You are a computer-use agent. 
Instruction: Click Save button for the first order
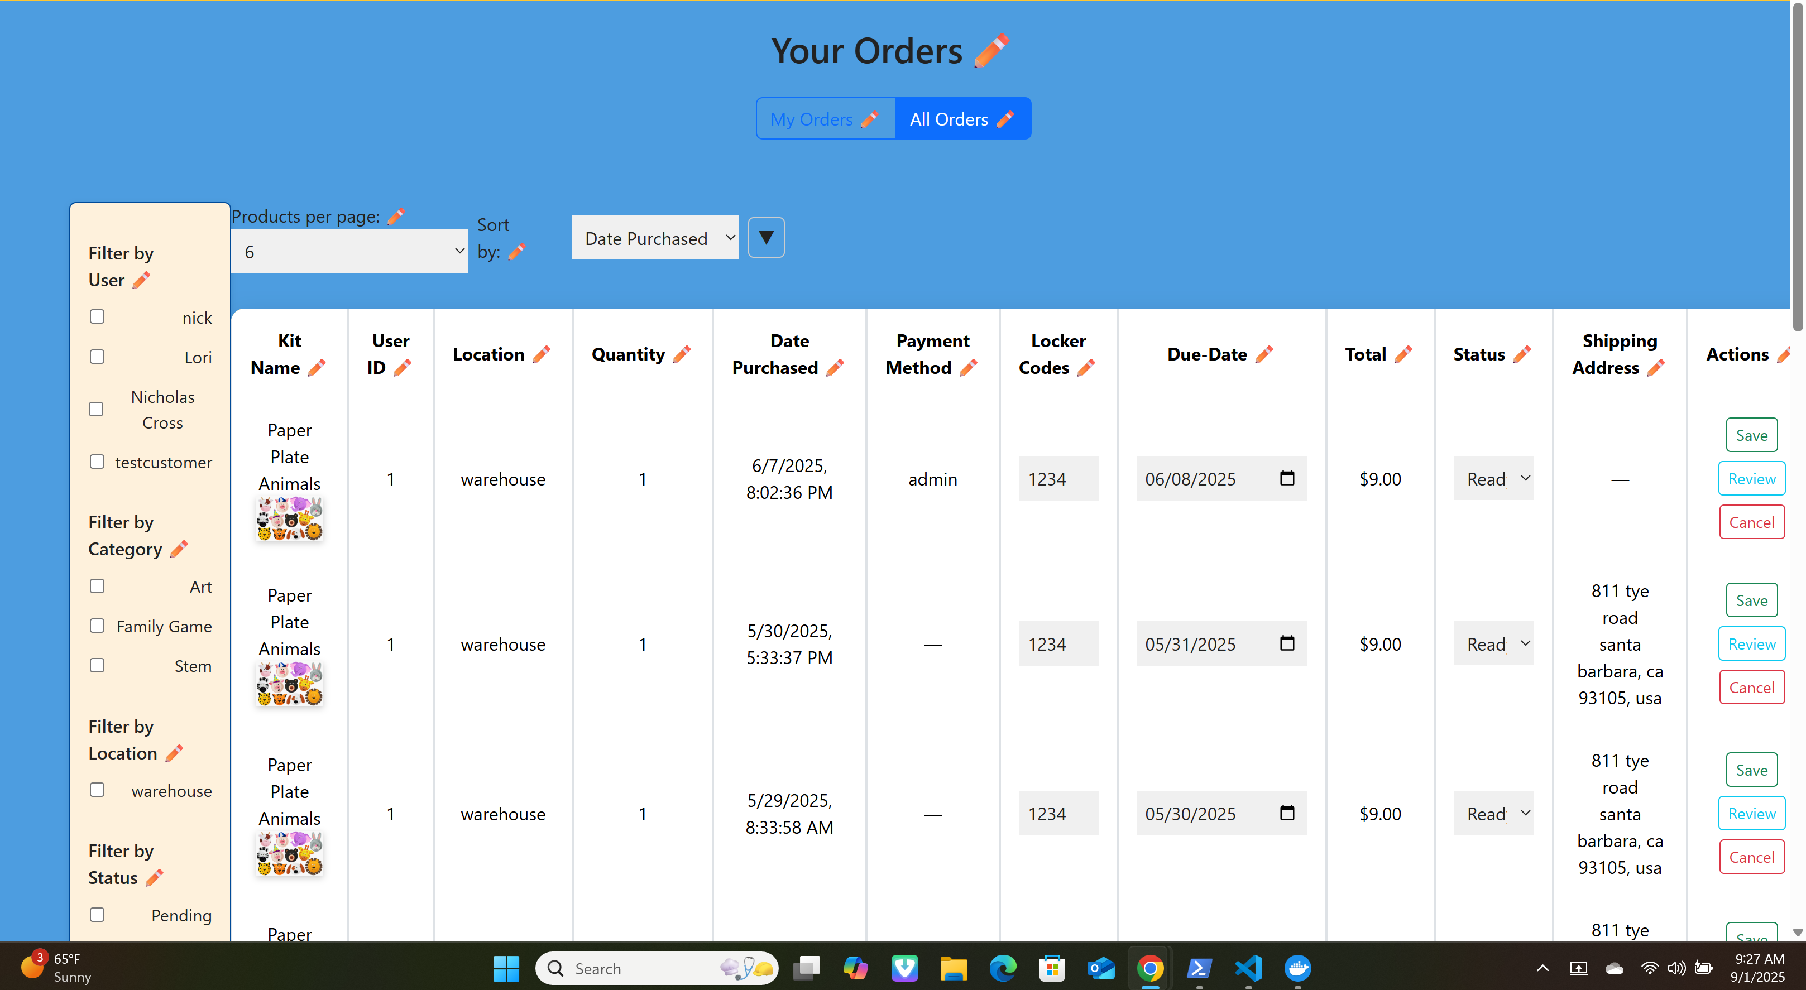coord(1751,435)
